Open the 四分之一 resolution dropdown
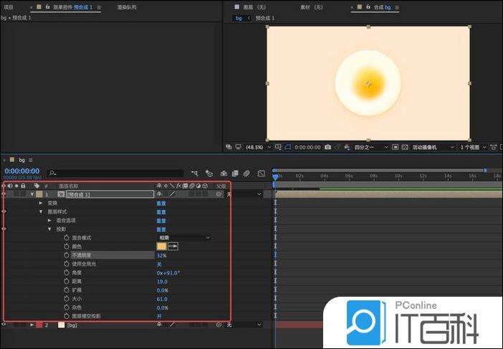The image size is (503, 349). [x=370, y=147]
